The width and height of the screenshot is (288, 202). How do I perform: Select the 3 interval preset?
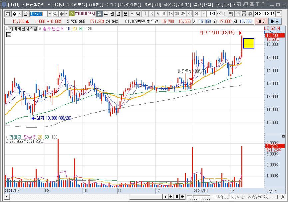(151, 14)
